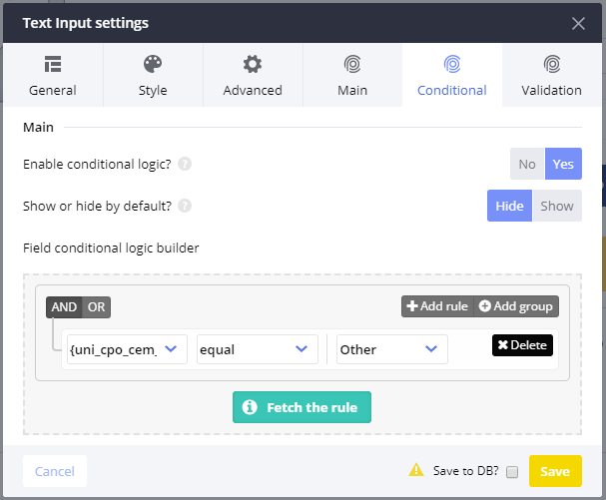The height and width of the screenshot is (500, 606).
Task: Switch to the Main tab
Action: (352, 75)
